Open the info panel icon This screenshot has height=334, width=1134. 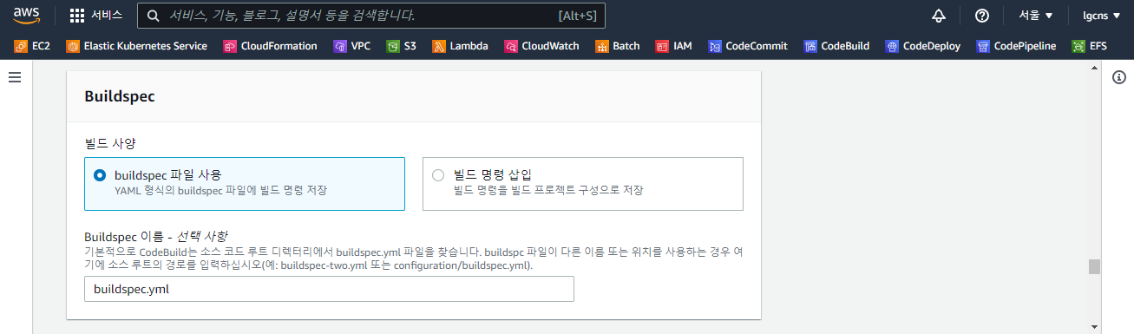click(1119, 78)
